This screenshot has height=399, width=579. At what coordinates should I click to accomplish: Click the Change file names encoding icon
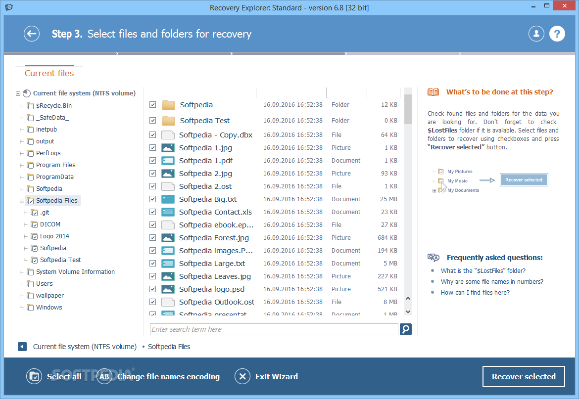pos(104,377)
